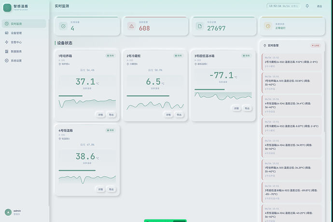Open the notification bell in the header
This screenshot has width=333, height=222.
click(307, 6)
